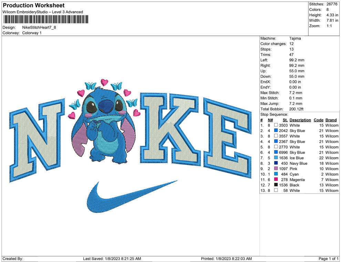Select the design name 'NikeStitchHeart7_8'
Screen dimensions: 341x262
pos(39,28)
